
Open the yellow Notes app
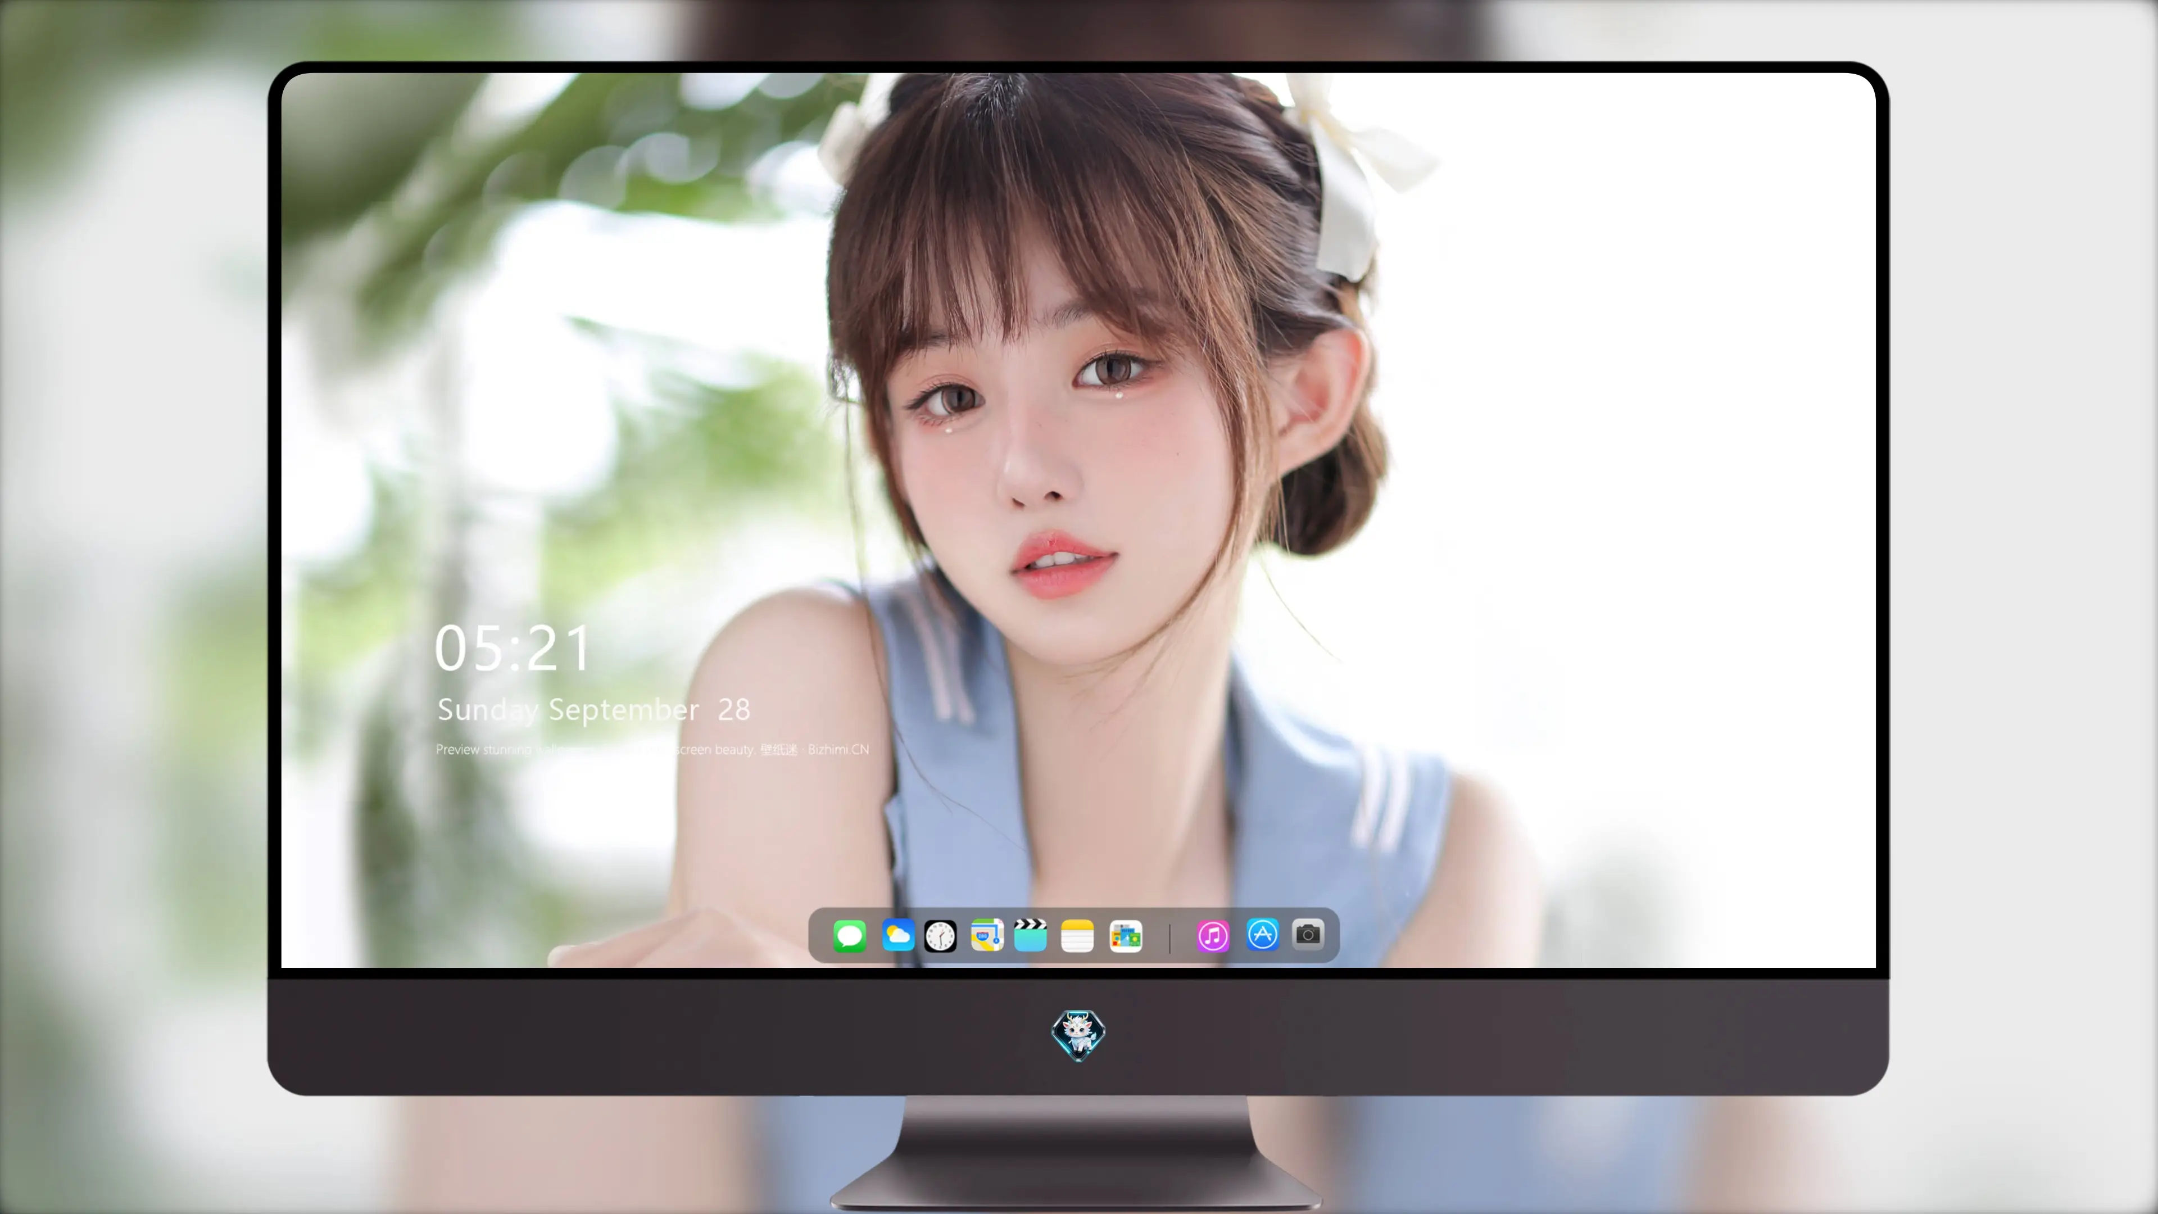click(x=1077, y=936)
